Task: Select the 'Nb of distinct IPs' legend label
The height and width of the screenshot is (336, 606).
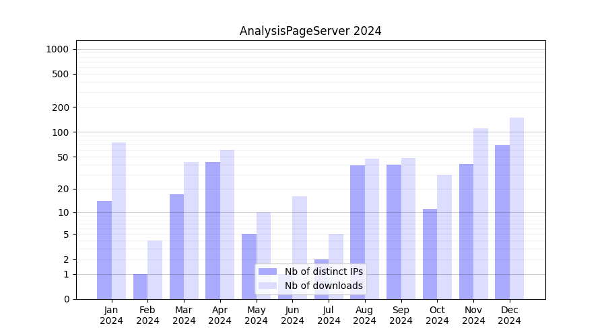Action: pyautogui.click(x=323, y=271)
